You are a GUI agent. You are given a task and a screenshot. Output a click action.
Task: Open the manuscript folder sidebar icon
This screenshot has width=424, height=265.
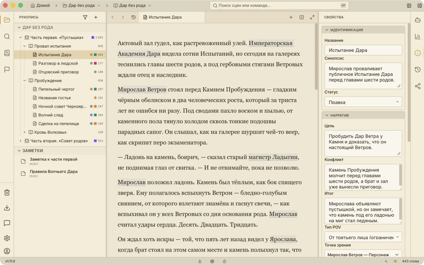7,20
